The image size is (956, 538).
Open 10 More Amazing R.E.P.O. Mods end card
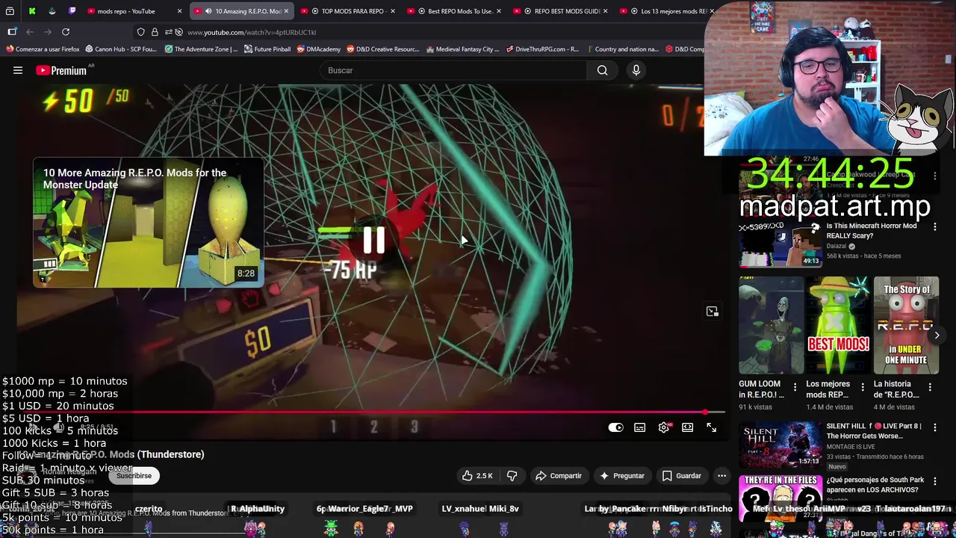148,223
